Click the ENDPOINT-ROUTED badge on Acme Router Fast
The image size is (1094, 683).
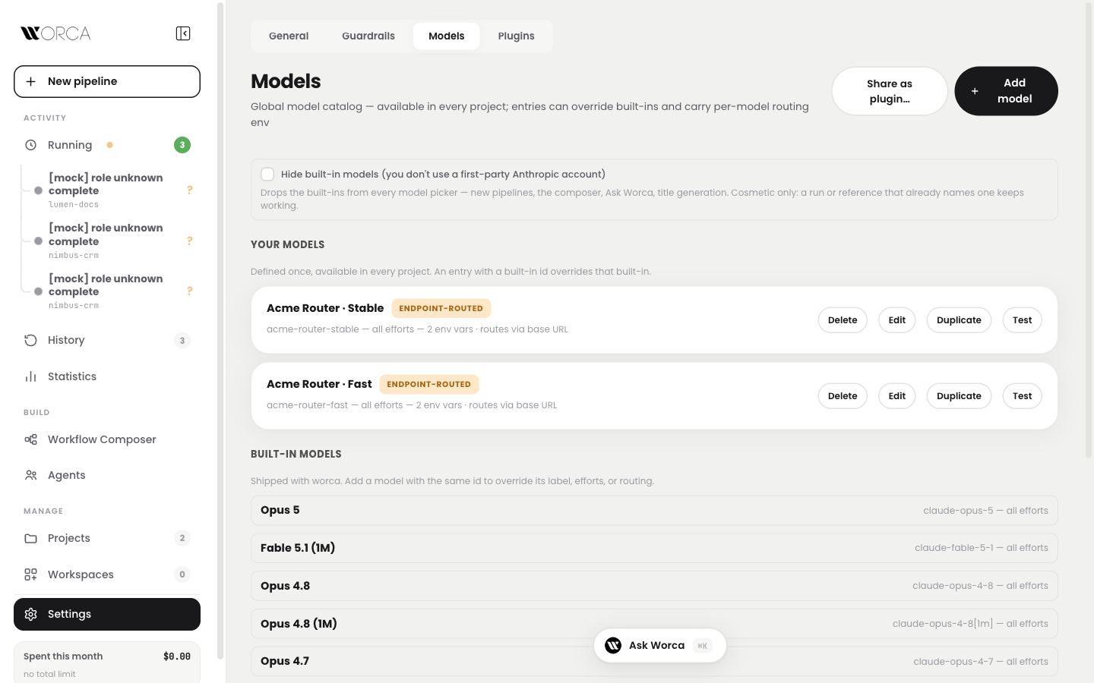429,384
